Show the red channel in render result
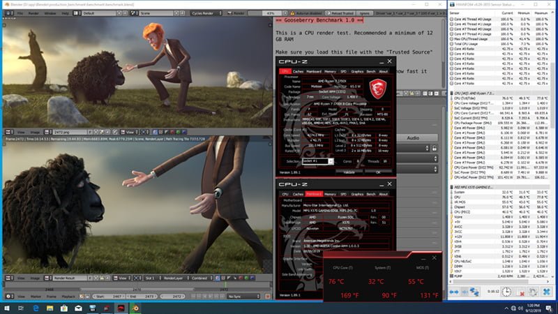 tap(241, 278)
